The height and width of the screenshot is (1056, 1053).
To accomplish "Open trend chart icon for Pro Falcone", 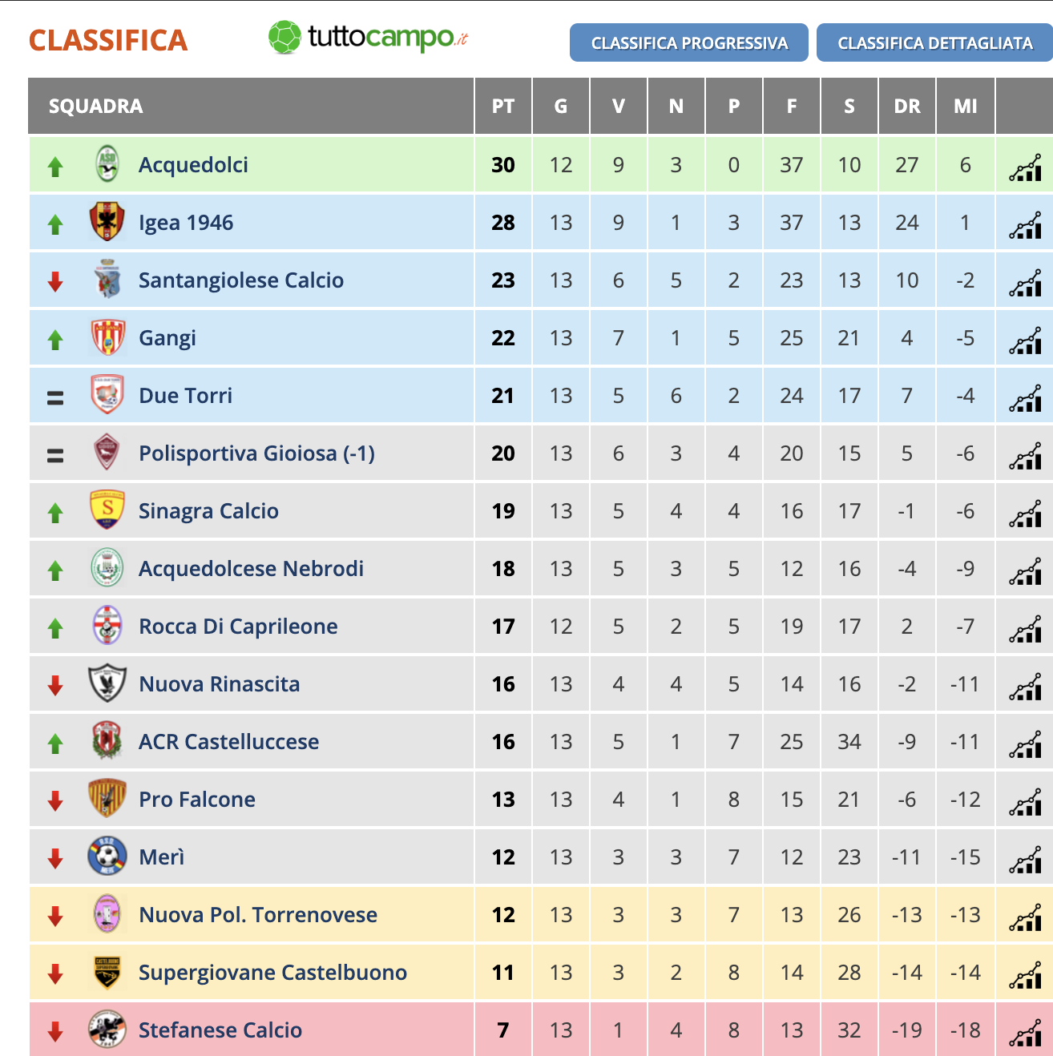I will [1025, 802].
